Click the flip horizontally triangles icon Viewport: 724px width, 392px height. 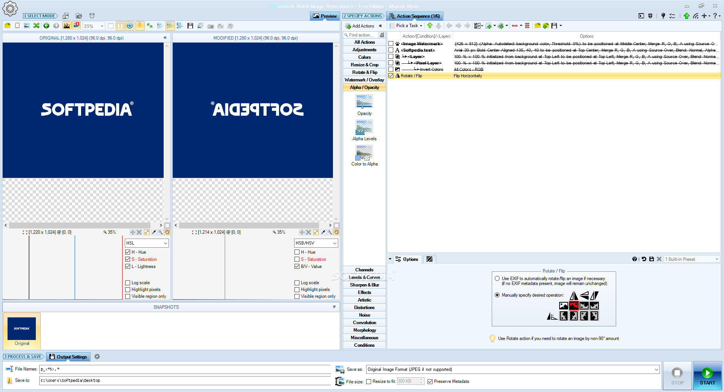[574, 296]
